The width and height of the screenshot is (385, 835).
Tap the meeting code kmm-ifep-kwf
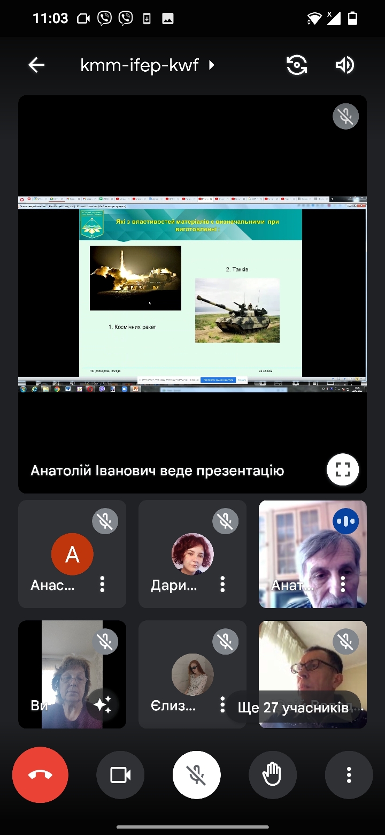pyautogui.click(x=140, y=65)
